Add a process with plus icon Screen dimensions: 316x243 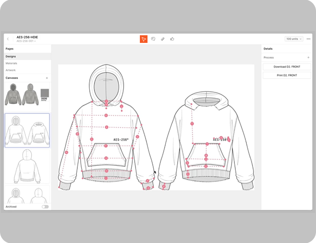point(308,58)
